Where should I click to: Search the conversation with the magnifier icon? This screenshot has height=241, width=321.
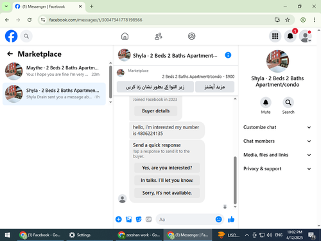(x=288, y=103)
